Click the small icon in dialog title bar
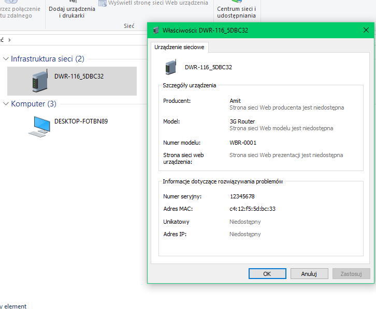 pyautogui.click(x=156, y=30)
